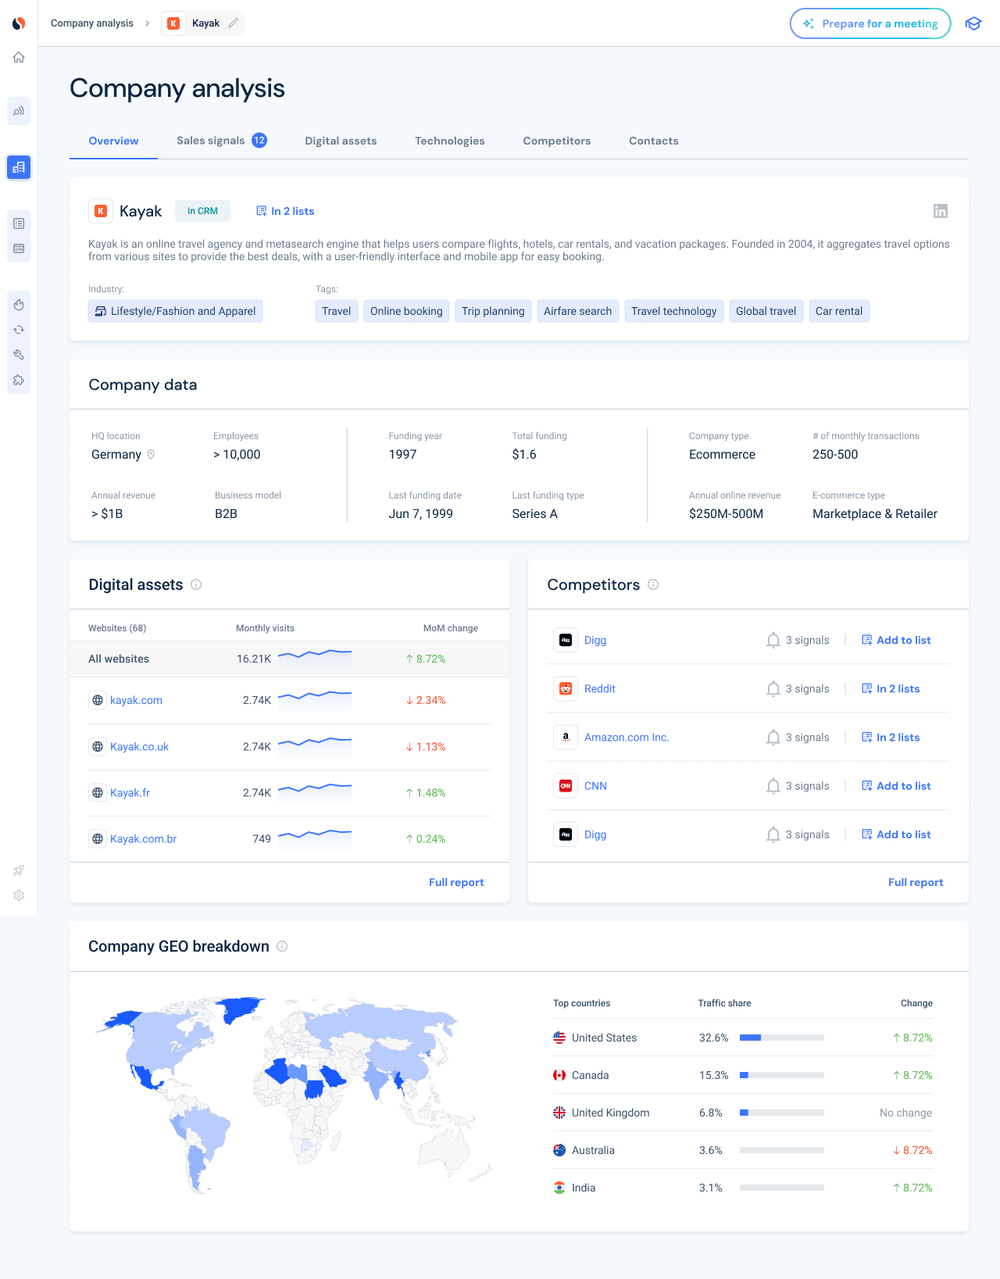Image resolution: width=1000 pixels, height=1279 pixels.
Task: Open the CNN competitor link
Action: click(595, 786)
